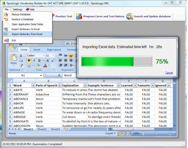
Task: Open the Explanation column filter dropdown
Action: point(85,85)
